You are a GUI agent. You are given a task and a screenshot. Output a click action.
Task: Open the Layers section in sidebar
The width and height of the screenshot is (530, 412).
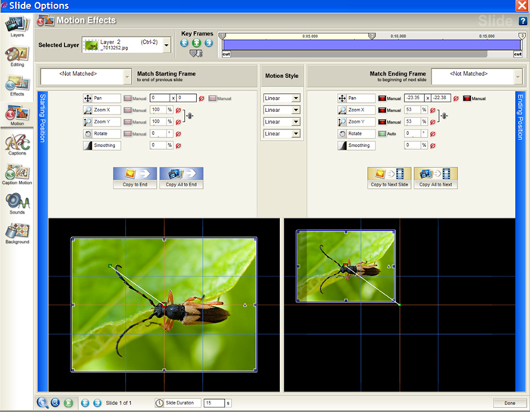point(17,27)
